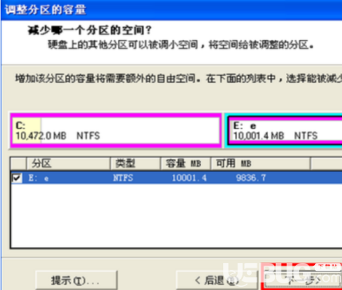Sort by the 可用 MB column header
Image resolution: width=342 pixels, height=290 pixels.
click(261, 163)
